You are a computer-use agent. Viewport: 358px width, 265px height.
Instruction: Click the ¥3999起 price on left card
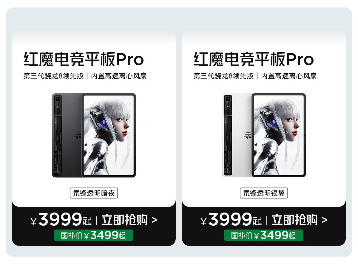(x=61, y=220)
